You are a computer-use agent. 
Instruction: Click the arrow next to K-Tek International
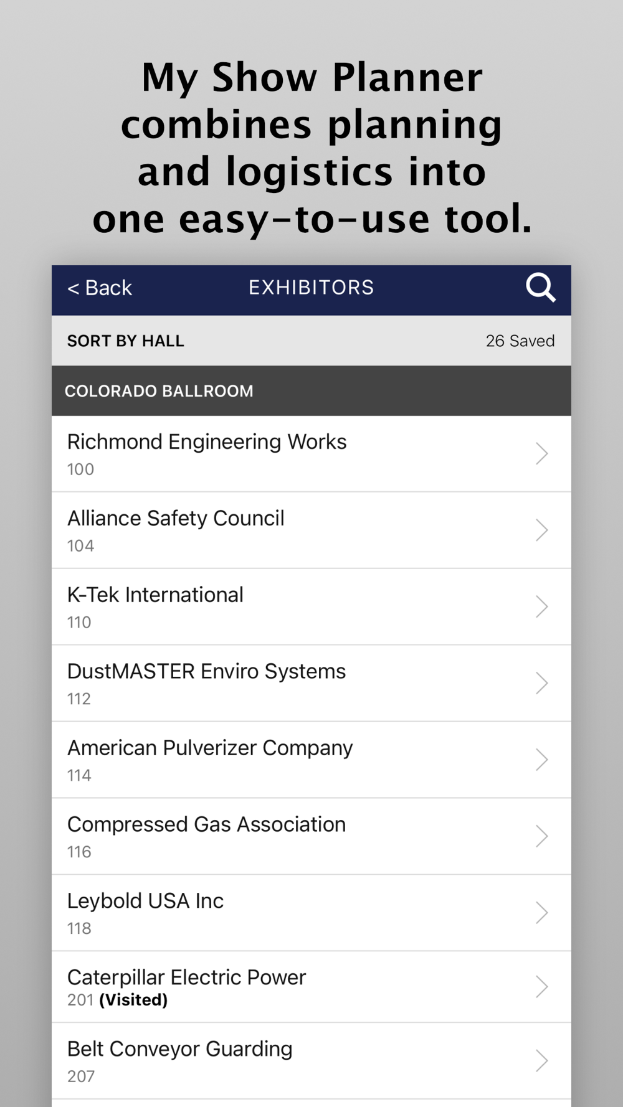pos(541,606)
